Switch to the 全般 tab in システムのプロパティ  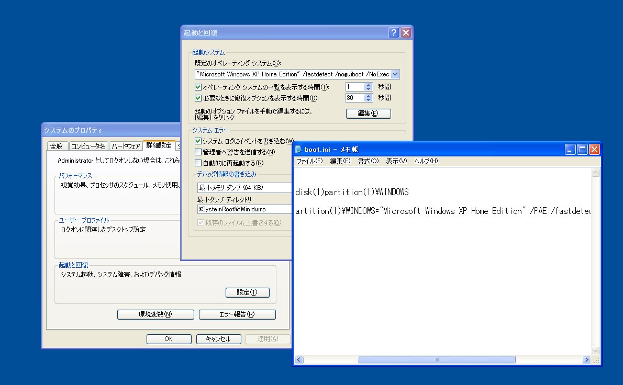[57, 146]
